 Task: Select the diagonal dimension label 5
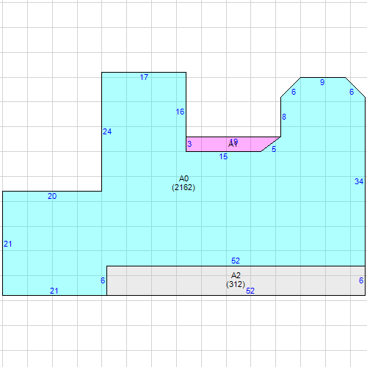pyautogui.click(x=274, y=149)
